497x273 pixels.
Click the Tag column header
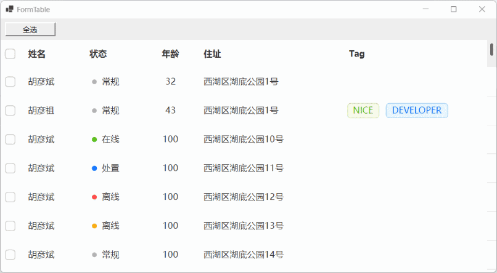pyautogui.click(x=356, y=54)
